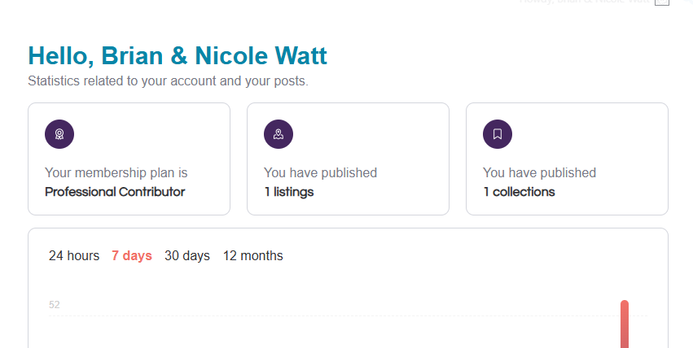The height and width of the screenshot is (348, 693).
Task: Open the Professional Contributor plan label
Action: click(x=115, y=193)
